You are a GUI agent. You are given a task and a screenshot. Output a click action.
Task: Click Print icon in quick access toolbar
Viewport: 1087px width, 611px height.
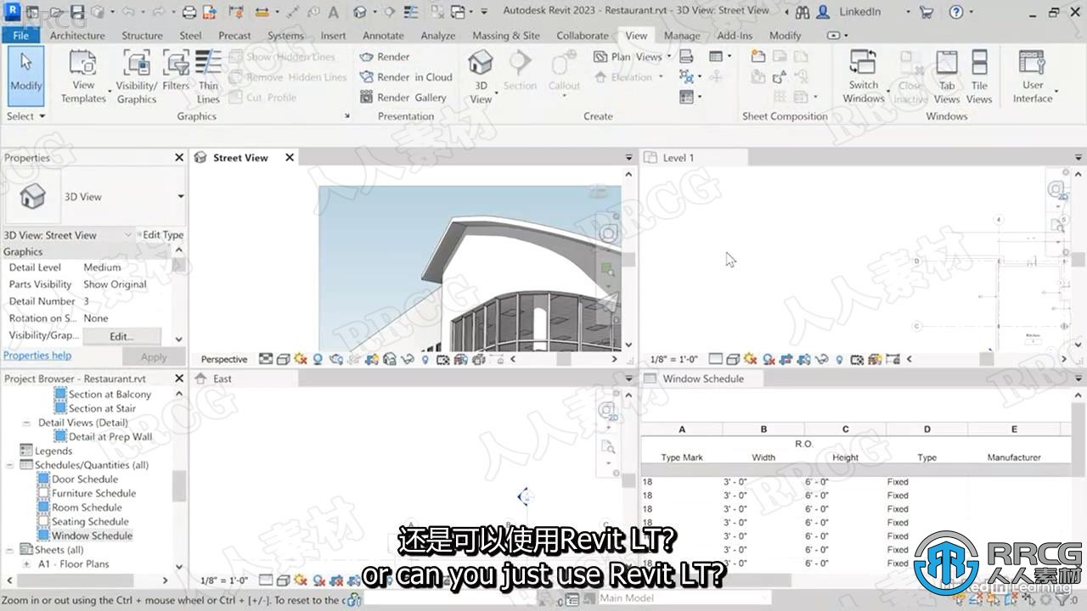click(x=189, y=12)
